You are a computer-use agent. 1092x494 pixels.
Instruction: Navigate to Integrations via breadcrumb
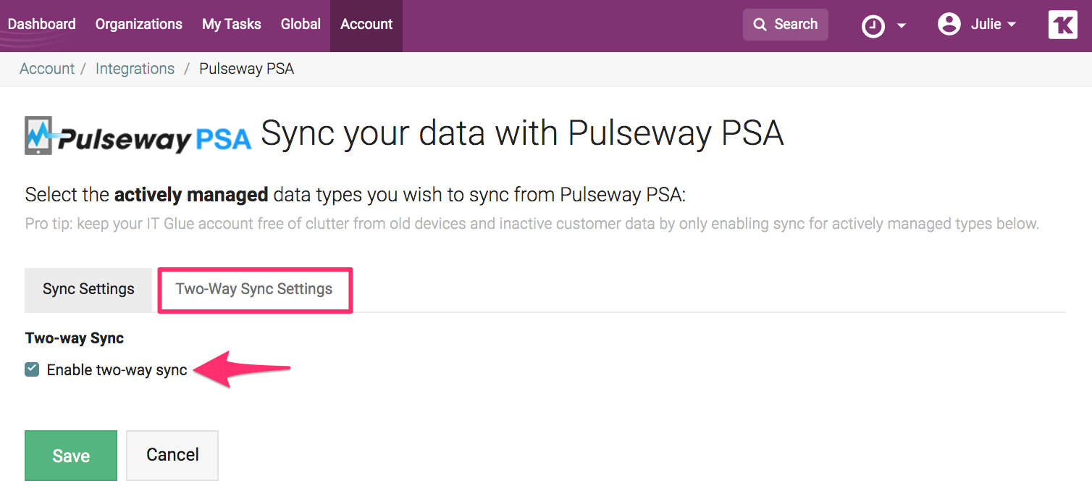click(135, 69)
